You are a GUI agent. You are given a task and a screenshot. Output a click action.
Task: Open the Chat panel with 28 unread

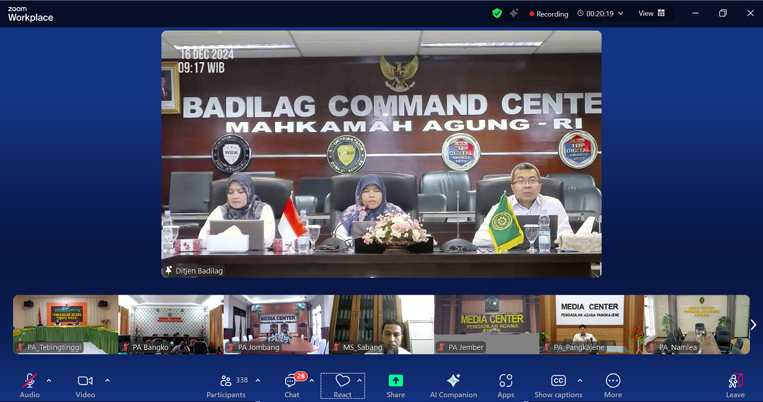point(292,384)
